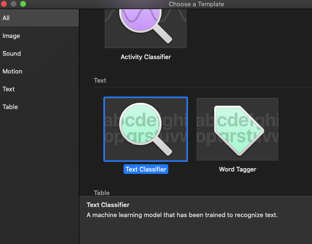Click the Table section header

click(x=102, y=193)
